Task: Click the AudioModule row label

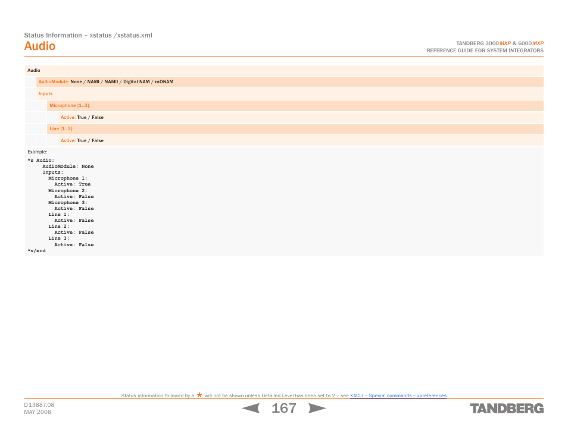Action: coord(54,82)
